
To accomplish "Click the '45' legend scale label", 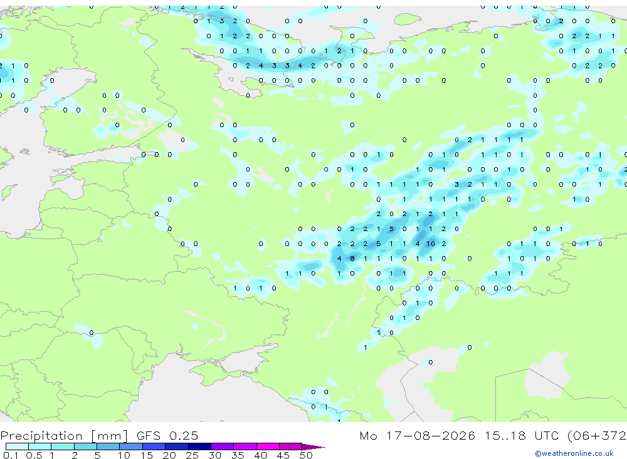I will [283, 455].
